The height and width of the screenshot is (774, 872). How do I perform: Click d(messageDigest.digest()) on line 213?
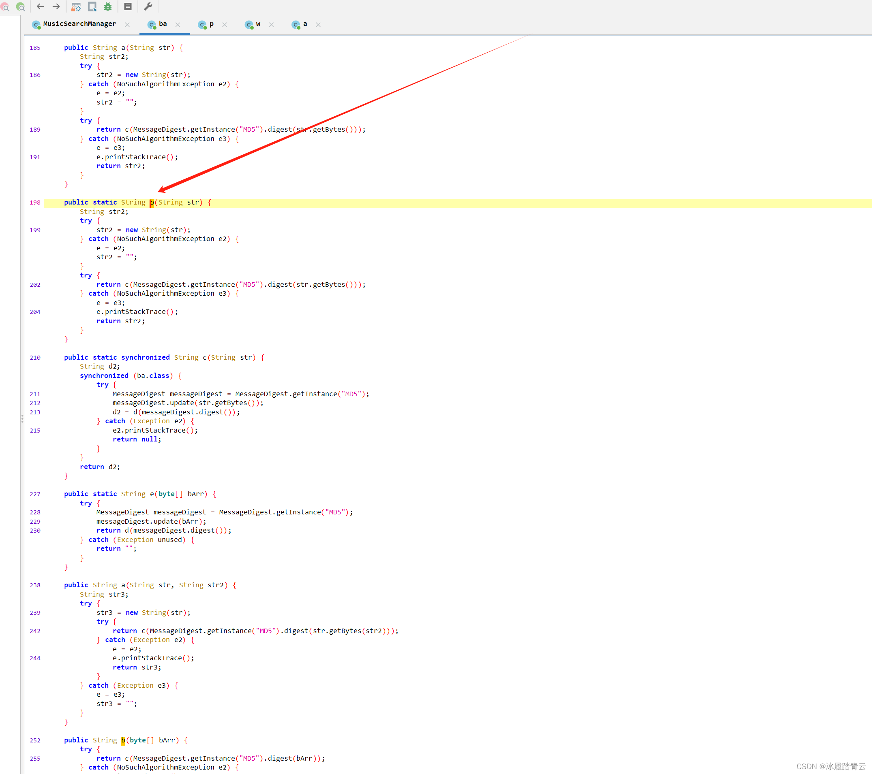point(184,412)
